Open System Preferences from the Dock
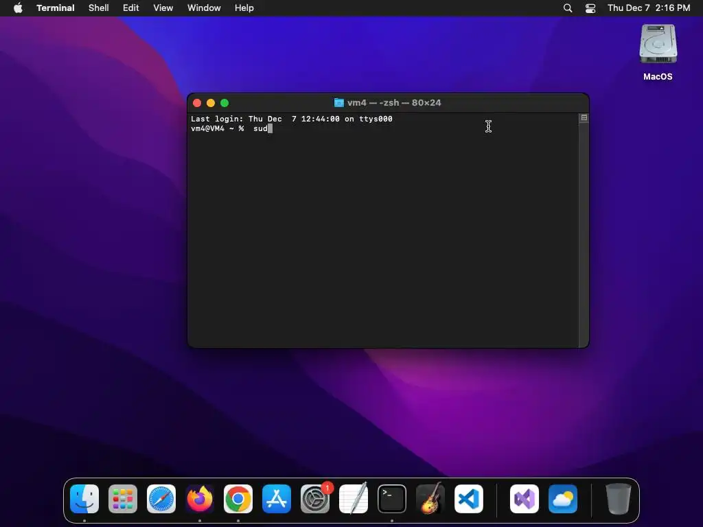 [315, 499]
